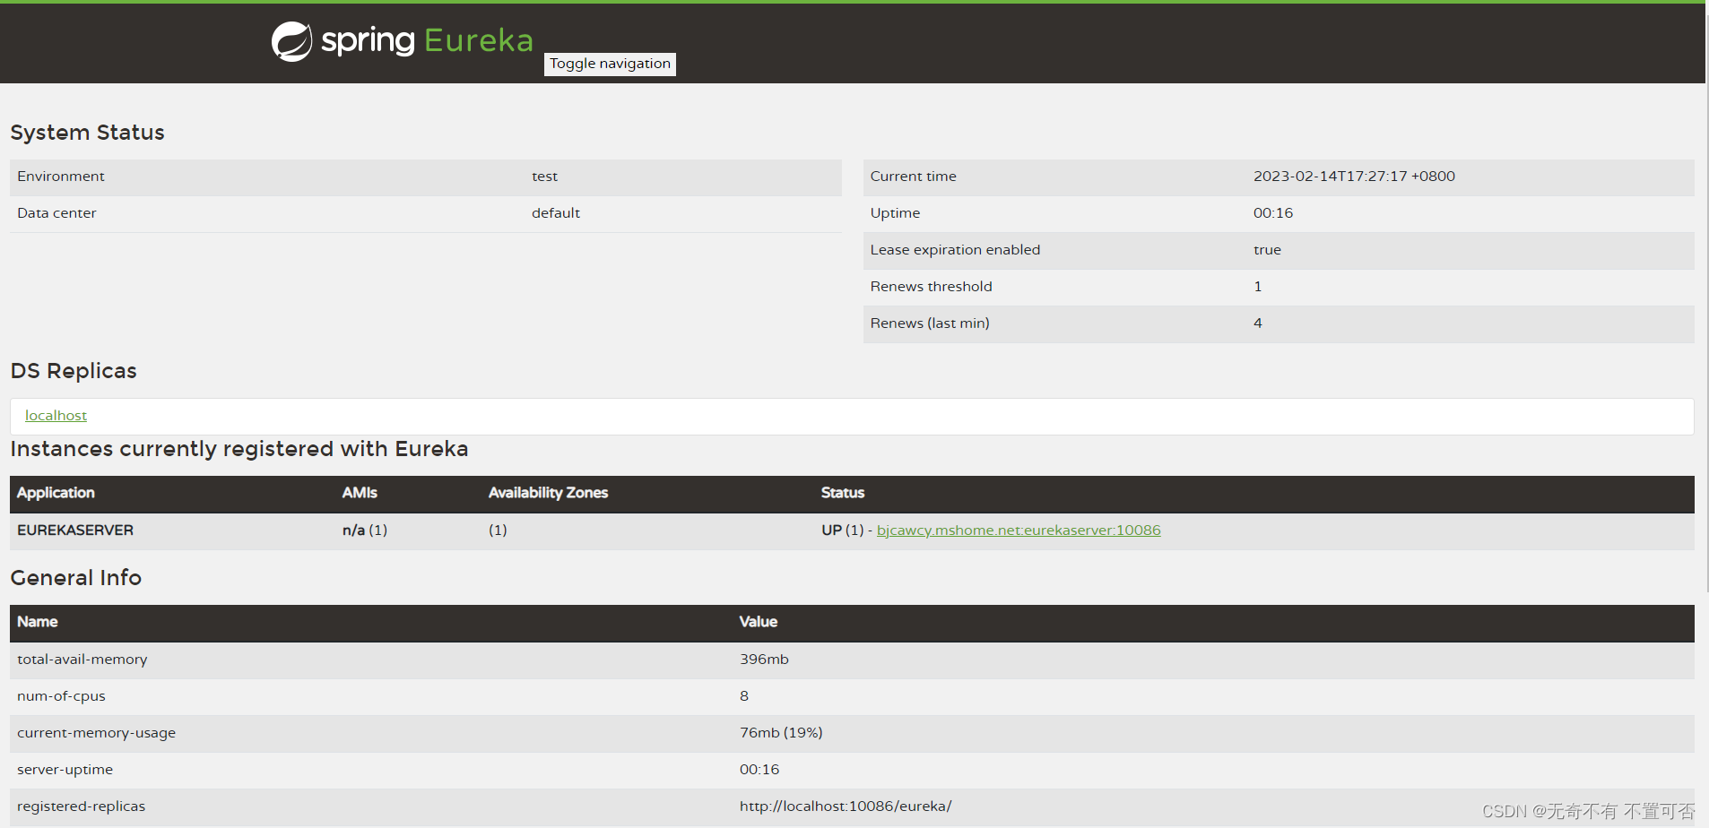Viewport: 1709px width, 828px height.
Task: Select the server-uptime row name
Action: click(65, 770)
